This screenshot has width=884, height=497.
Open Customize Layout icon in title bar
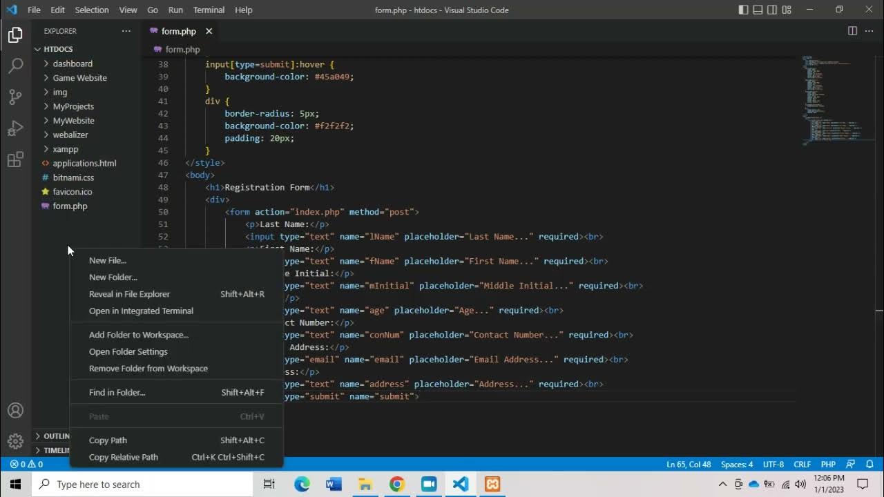coord(787,10)
